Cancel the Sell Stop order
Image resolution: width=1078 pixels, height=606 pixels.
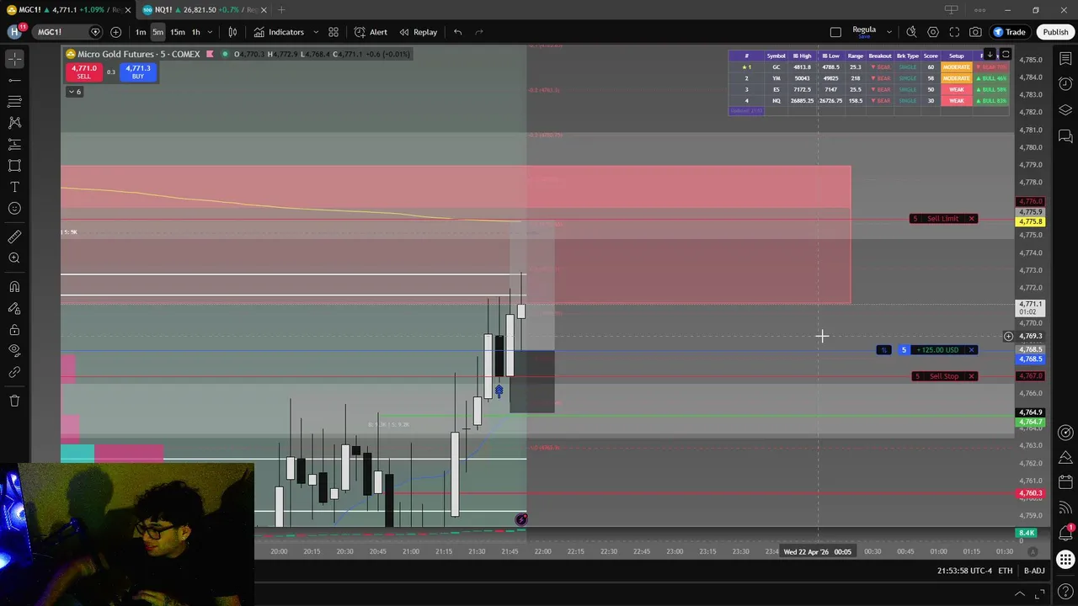(x=971, y=376)
